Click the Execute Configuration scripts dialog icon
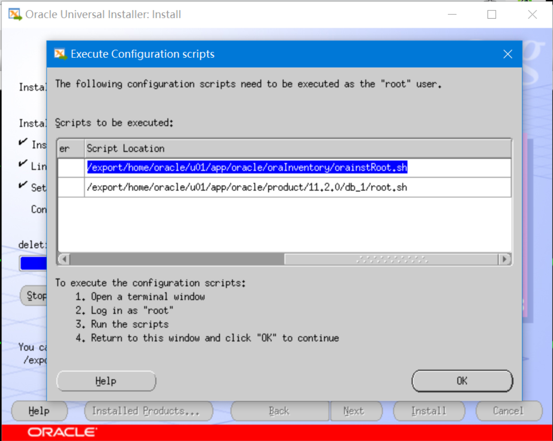Screen dimensions: 553x441 click(60, 54)
